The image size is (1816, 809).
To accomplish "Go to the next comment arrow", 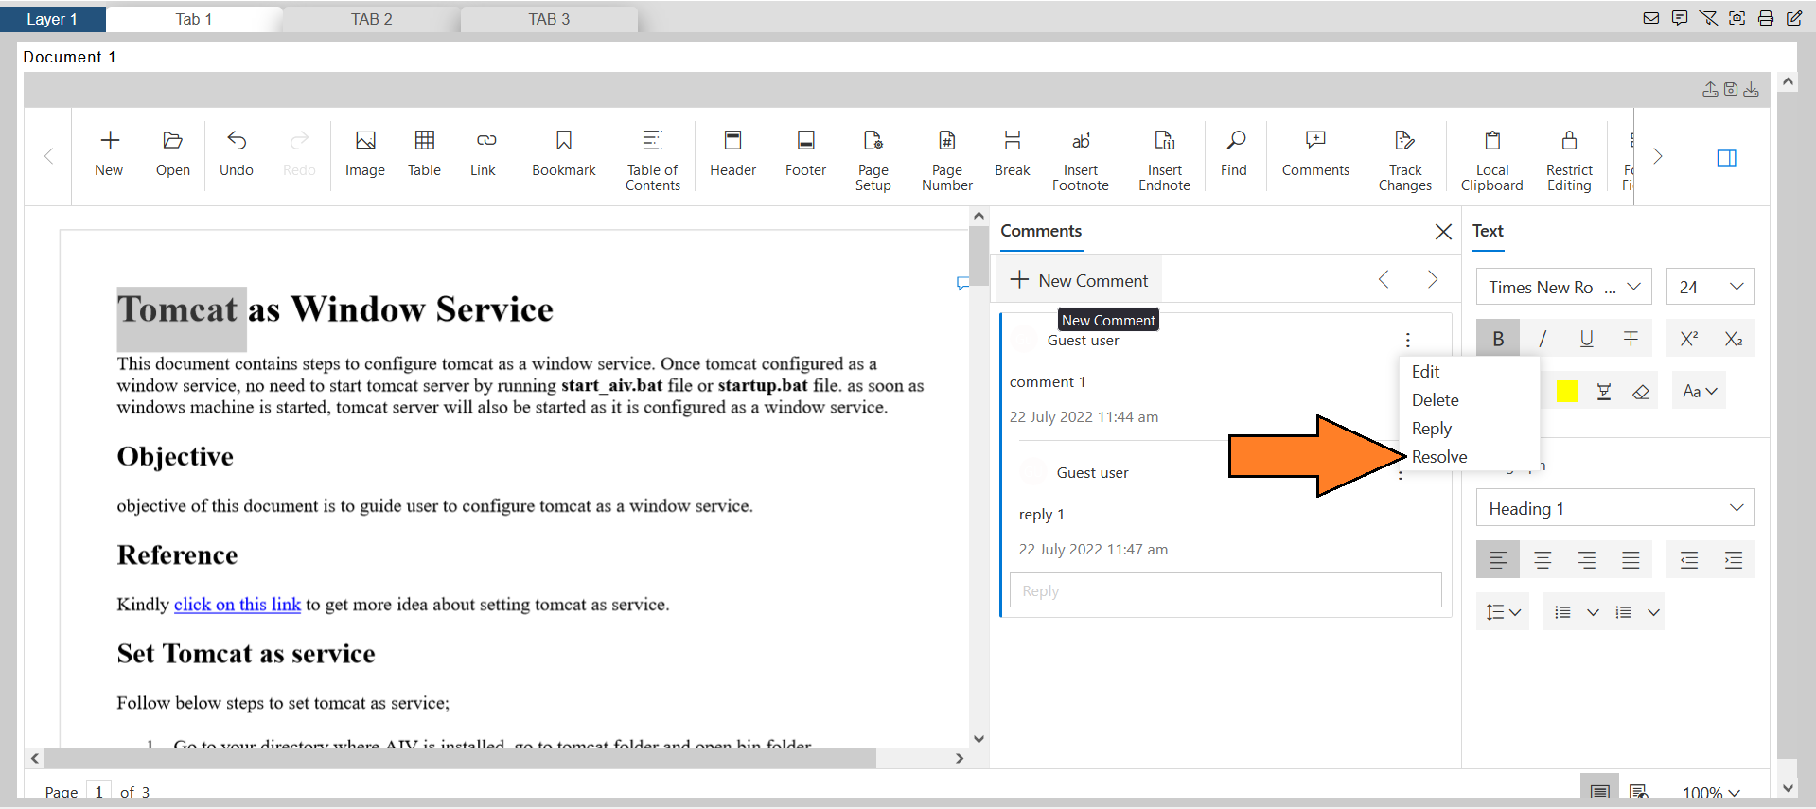I will click(x=1433, y=279).
